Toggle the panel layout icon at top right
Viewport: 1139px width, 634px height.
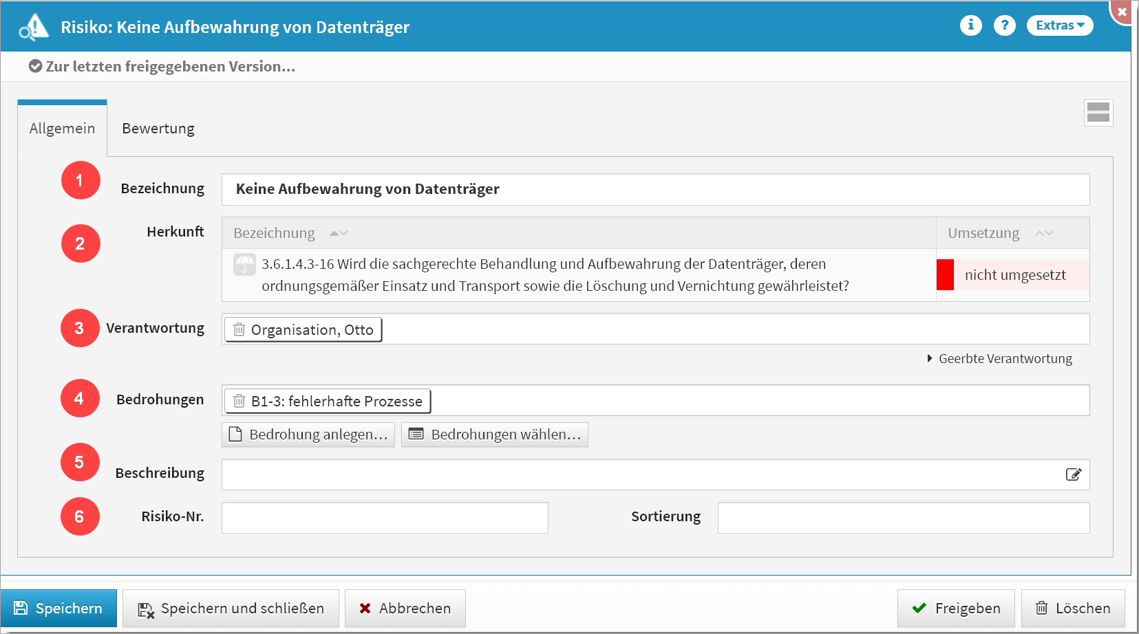point(1098,113)
